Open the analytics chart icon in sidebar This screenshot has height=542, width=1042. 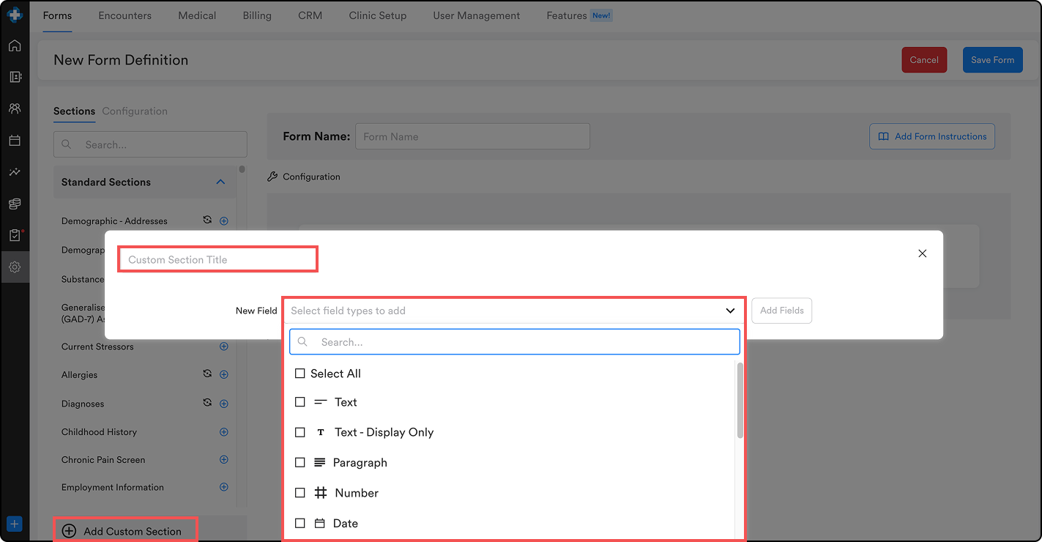point(15,172)
